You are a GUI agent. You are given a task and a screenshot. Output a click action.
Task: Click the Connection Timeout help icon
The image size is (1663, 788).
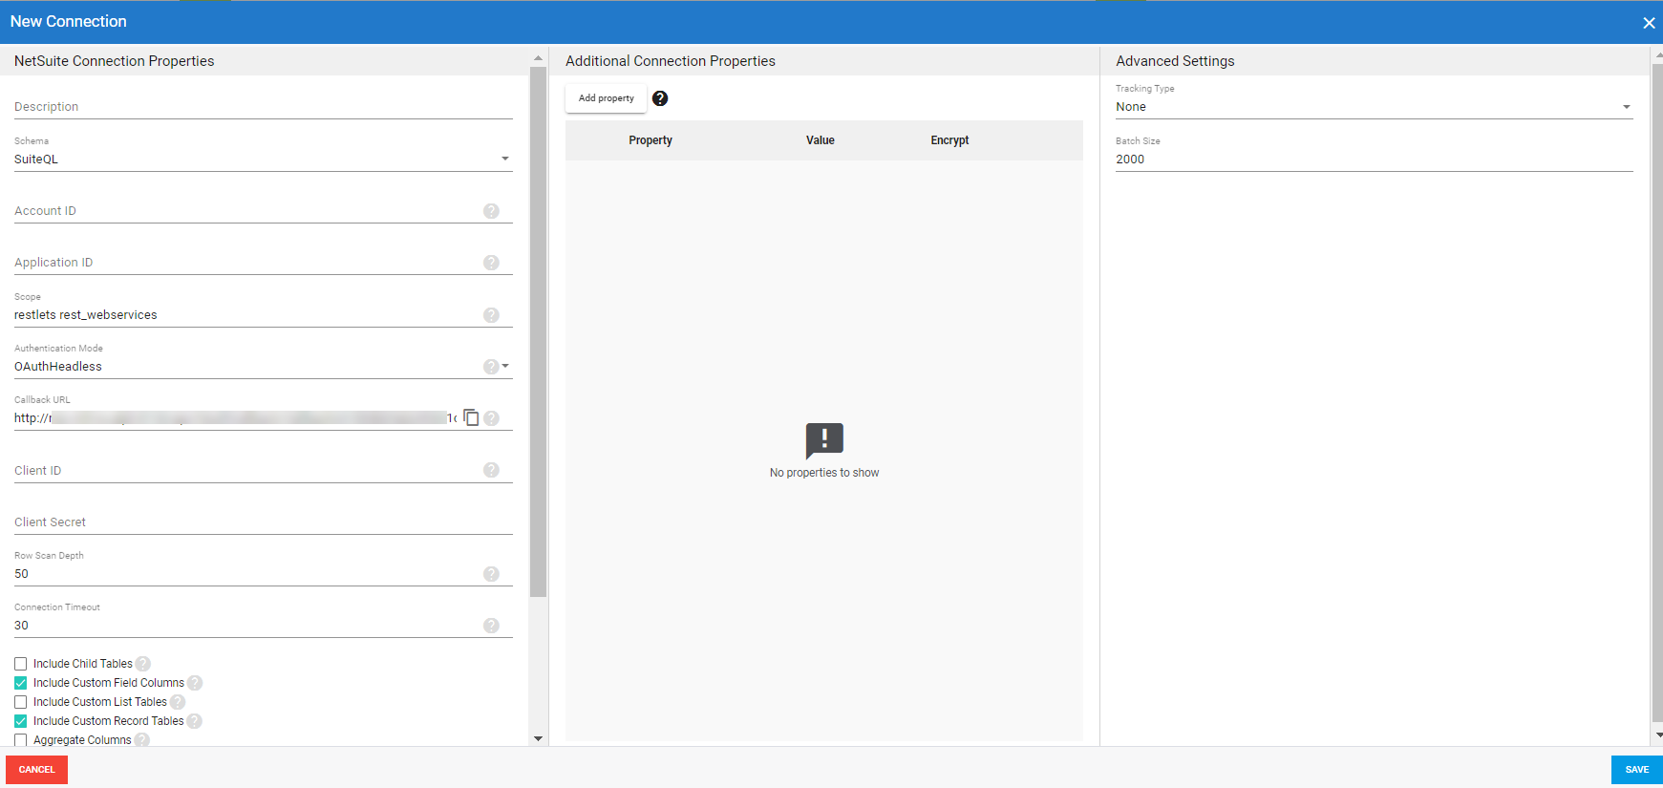click(x=491, y=626)
